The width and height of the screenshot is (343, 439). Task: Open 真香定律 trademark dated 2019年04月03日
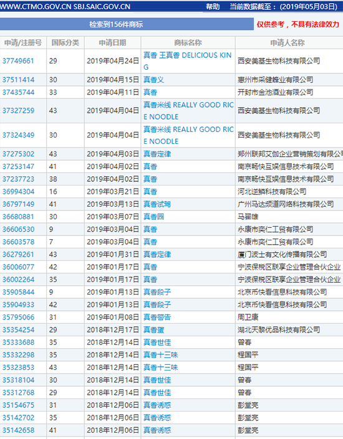point(157,154)
